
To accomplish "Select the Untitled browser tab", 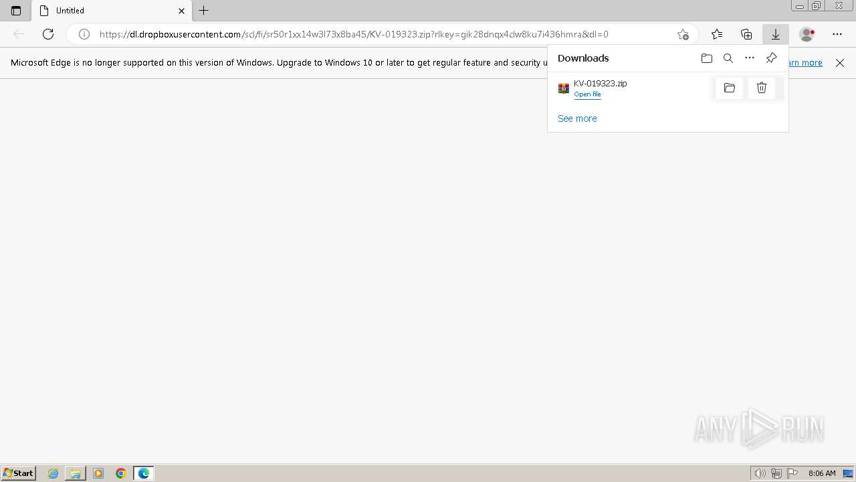I will tap(112, 11).
